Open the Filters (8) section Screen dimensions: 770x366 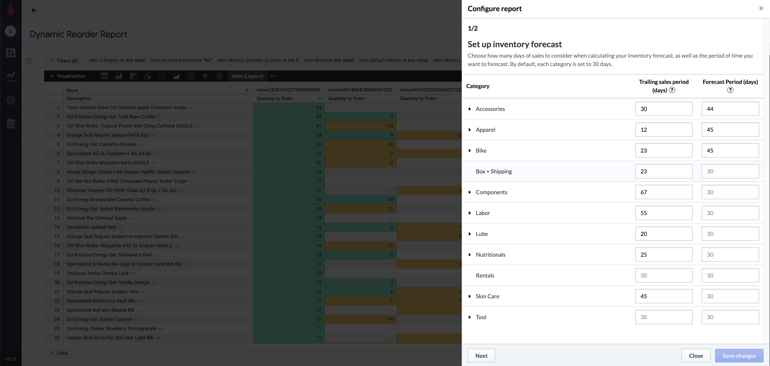point(64,61)
